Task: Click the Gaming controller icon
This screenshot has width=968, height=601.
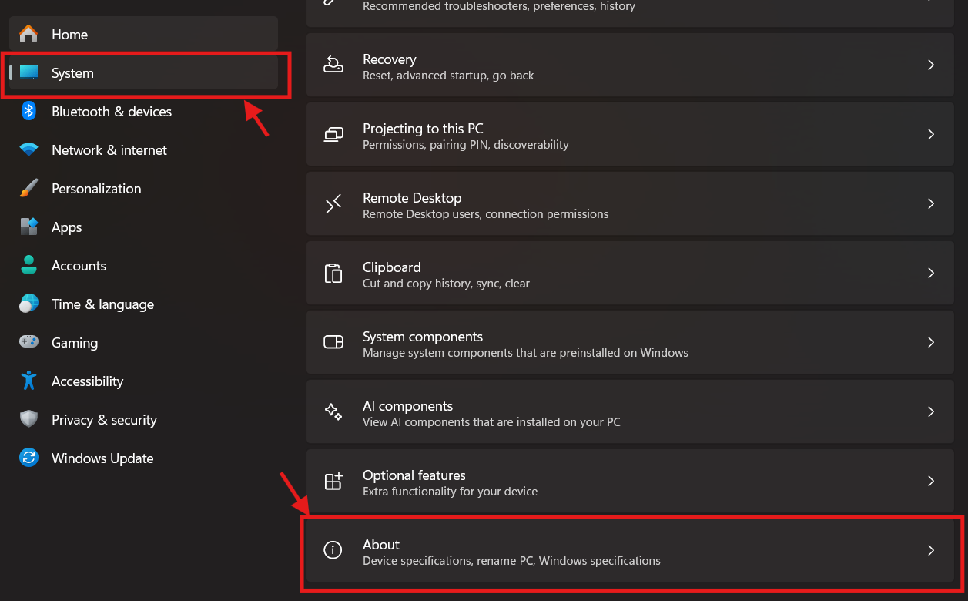Action: click(28, 343)
